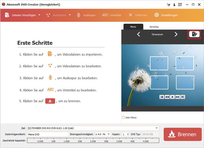Click the microphone icon in step 3
The height and width of the screenshot is (148, 204).
click(x=50, y=77)
